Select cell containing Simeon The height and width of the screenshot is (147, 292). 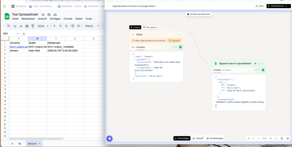pos(19,50)
